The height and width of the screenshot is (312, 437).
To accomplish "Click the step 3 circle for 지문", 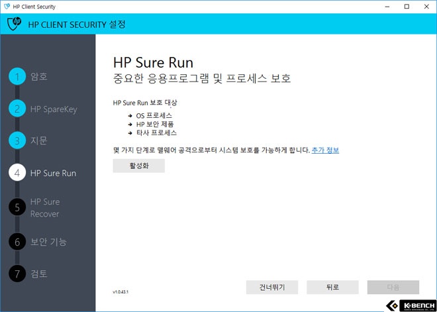I will point(17,140).
